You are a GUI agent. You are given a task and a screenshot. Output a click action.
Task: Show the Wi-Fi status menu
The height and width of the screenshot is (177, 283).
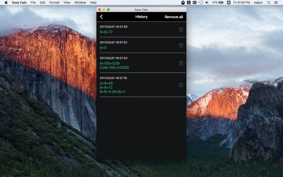(201, 2)
